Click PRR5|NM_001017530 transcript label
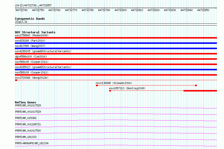The image size is (224, 149). point(28,131)
